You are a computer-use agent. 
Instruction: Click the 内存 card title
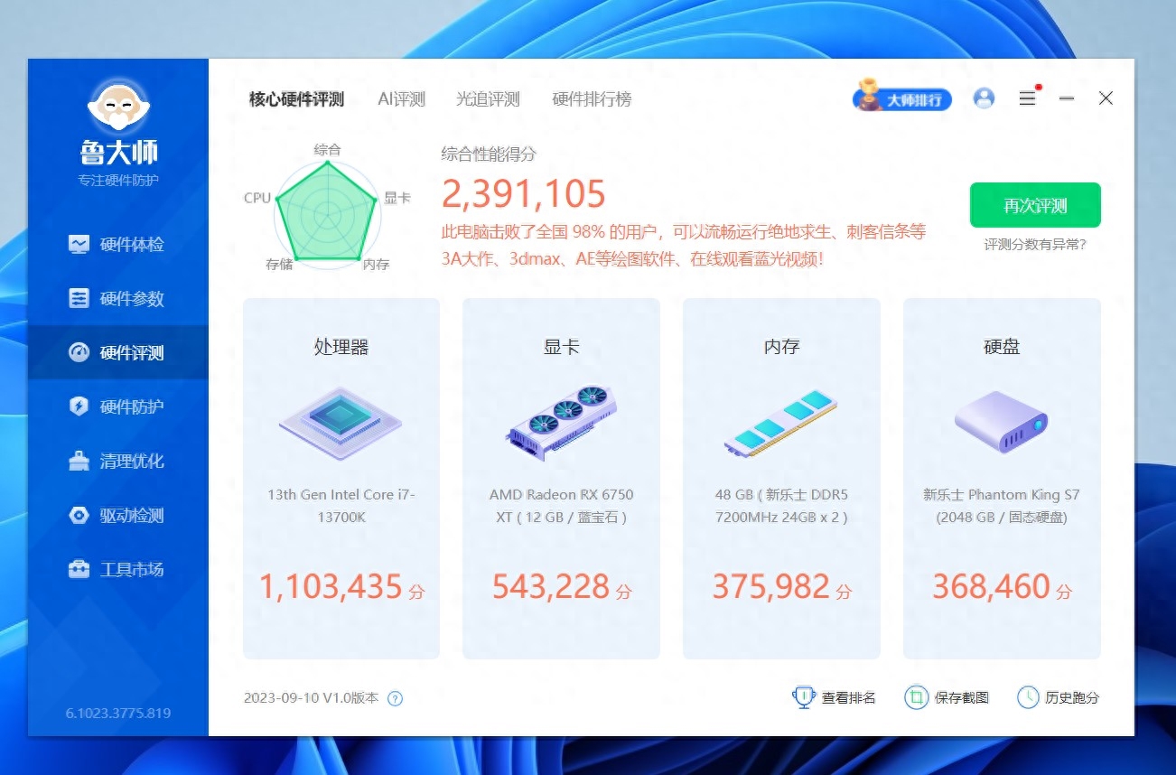click(781, 346)
